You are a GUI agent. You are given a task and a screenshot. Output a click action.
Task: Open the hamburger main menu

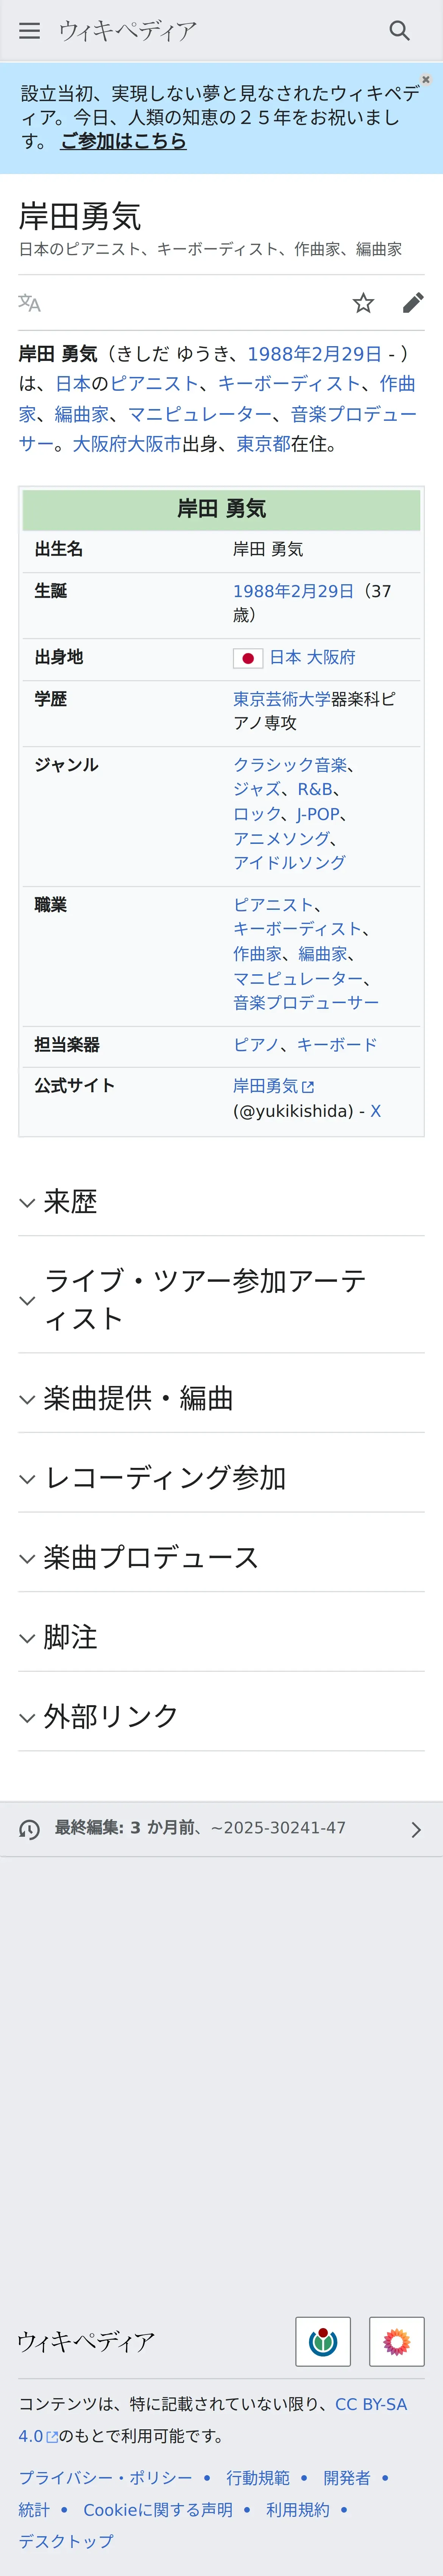[x=30, y=31]
